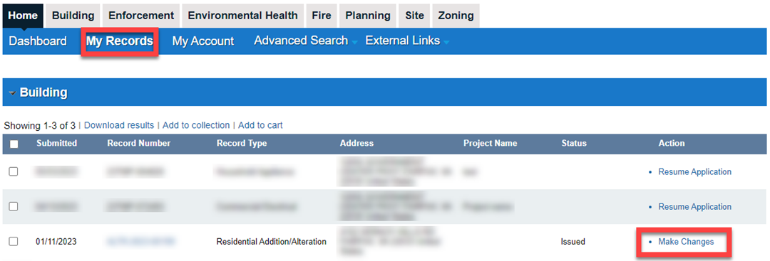770x261 pixels.
Task: Open the Environmental Health tab
Action: click(242, 16)
